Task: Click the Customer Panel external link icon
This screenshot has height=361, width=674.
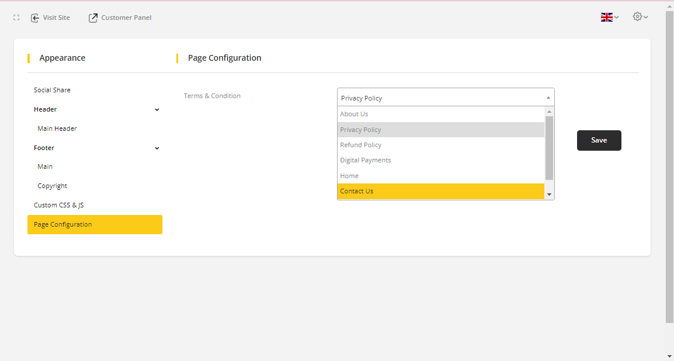Action: tap(93, 18)
